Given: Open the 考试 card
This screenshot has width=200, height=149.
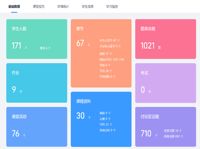Looking at the screenshot, I should [165, 83].
